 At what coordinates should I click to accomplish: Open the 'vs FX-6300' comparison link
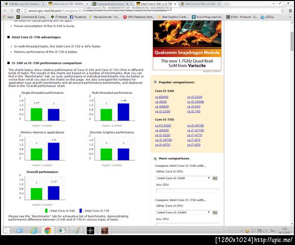[163, 125]
